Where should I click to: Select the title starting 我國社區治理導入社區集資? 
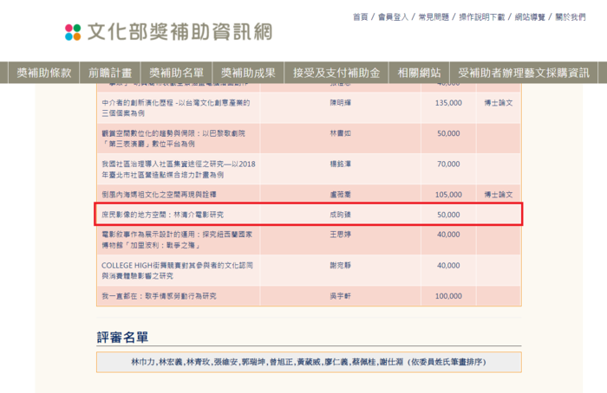tap(179, 170)
